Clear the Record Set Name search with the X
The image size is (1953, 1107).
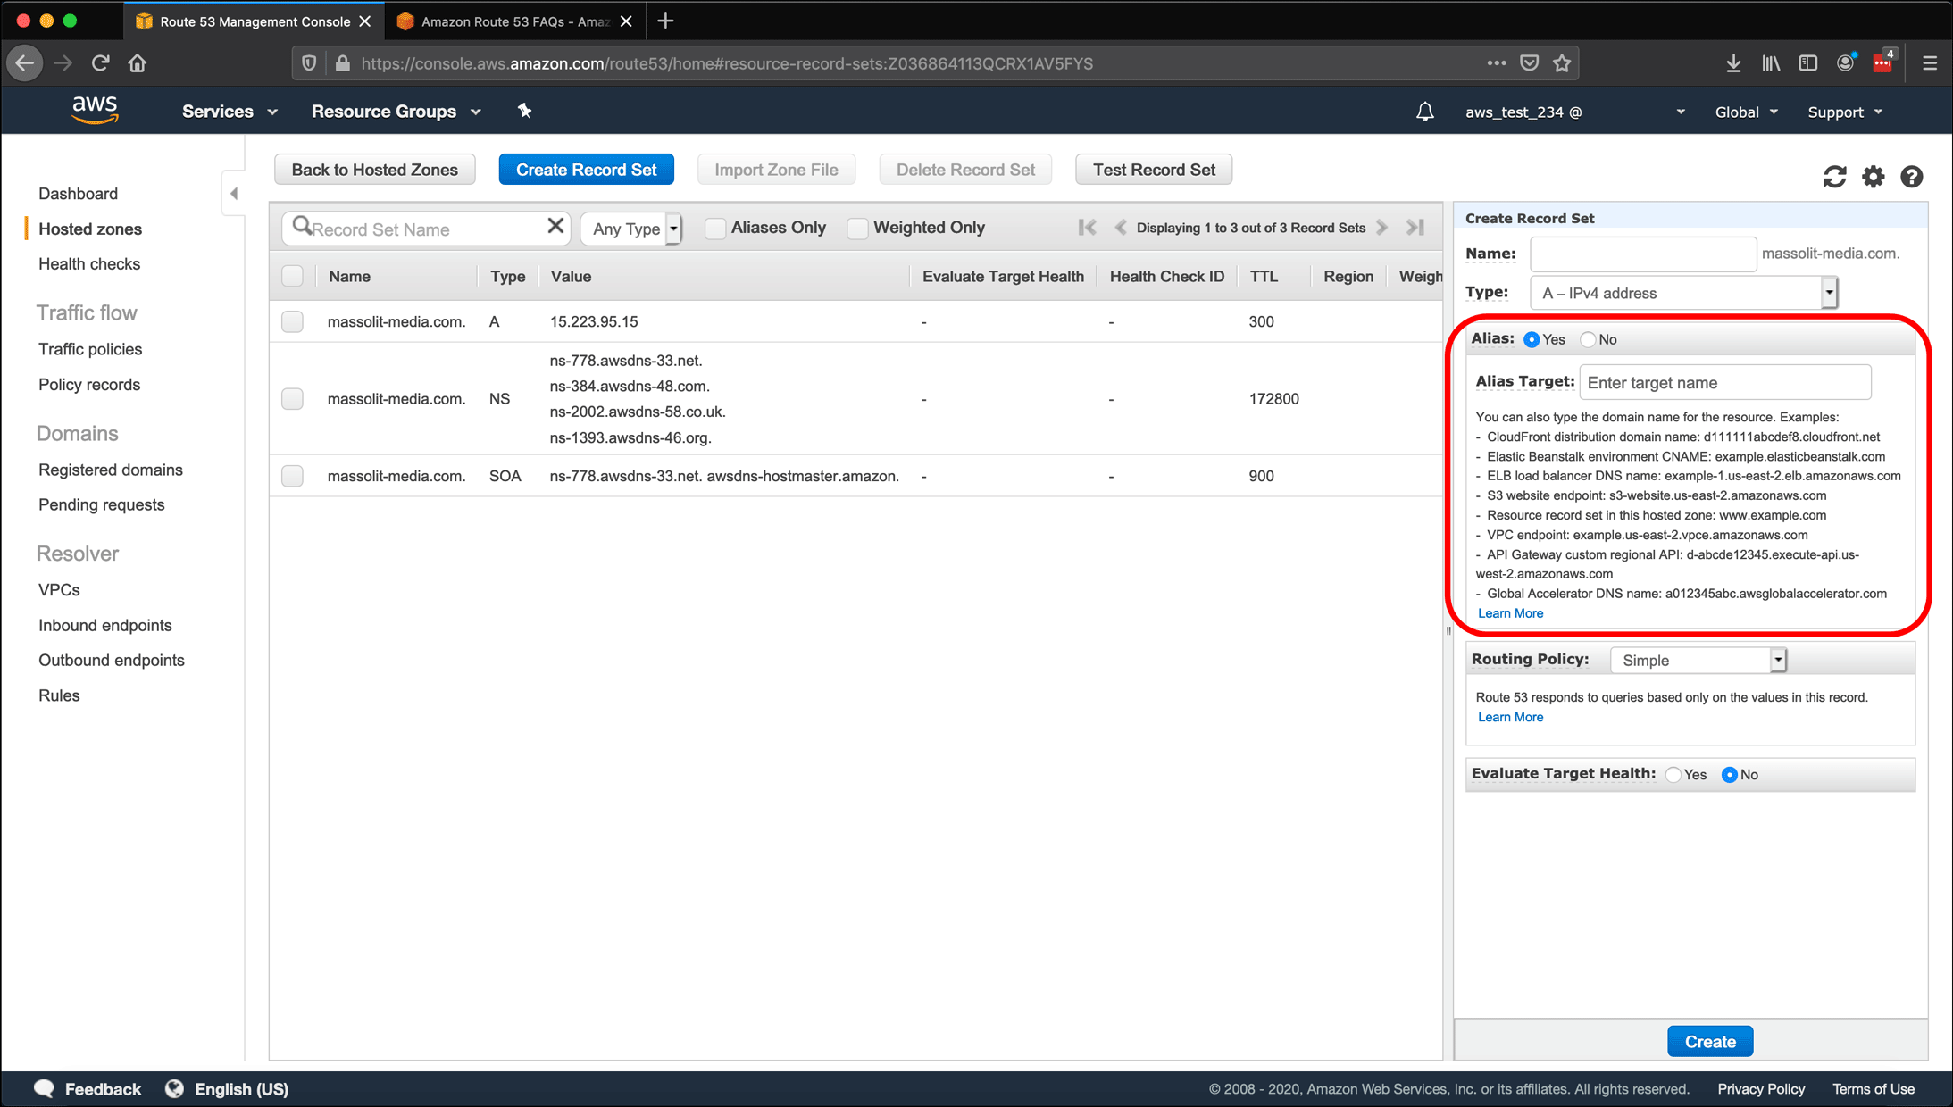[x=555, y=227]
